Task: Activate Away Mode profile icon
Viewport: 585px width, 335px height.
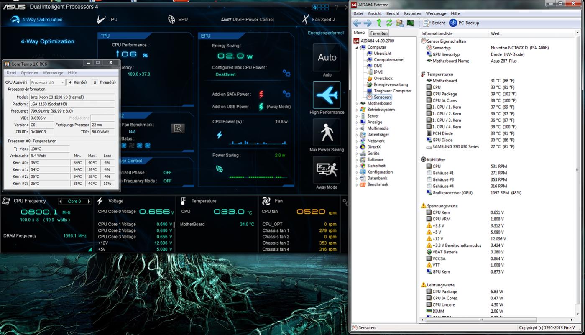Action: (x=327, y=170)
